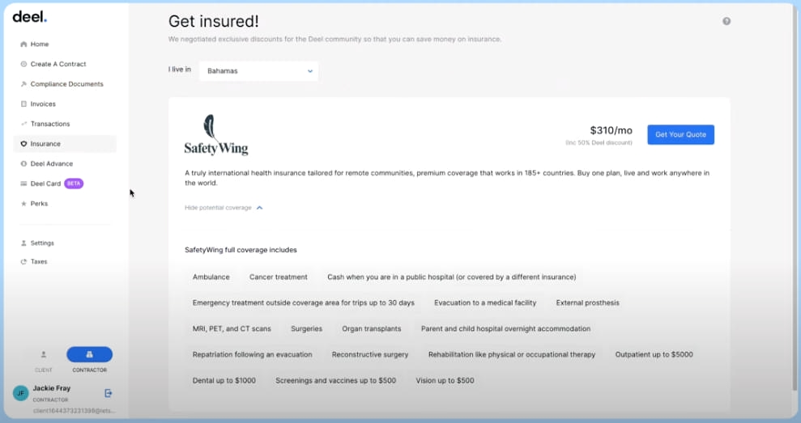
Task: Open the Invoices page
Action: tap(65, 104)
